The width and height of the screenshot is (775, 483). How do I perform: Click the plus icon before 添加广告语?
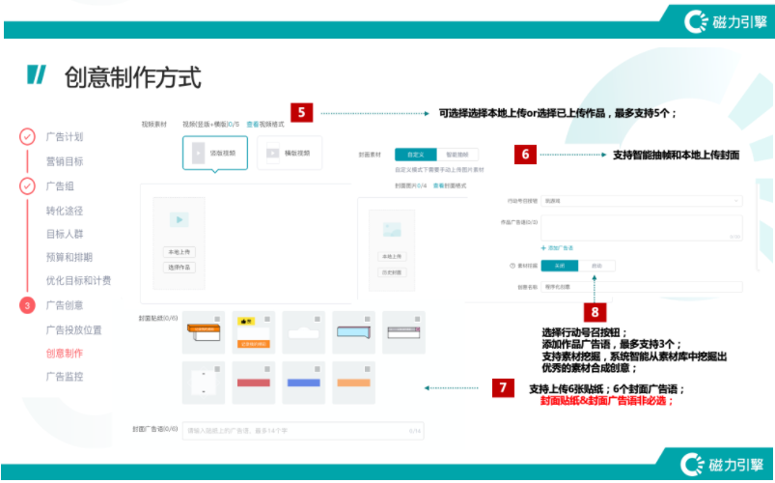(543, 248)
